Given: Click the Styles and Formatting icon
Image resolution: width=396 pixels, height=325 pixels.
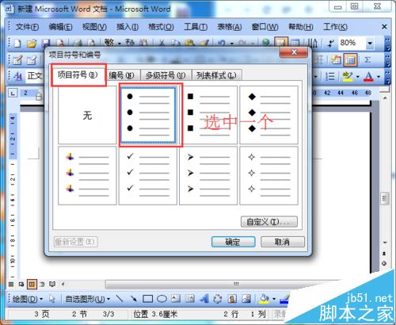Looking at the screenshot, I should pos(18,77).
